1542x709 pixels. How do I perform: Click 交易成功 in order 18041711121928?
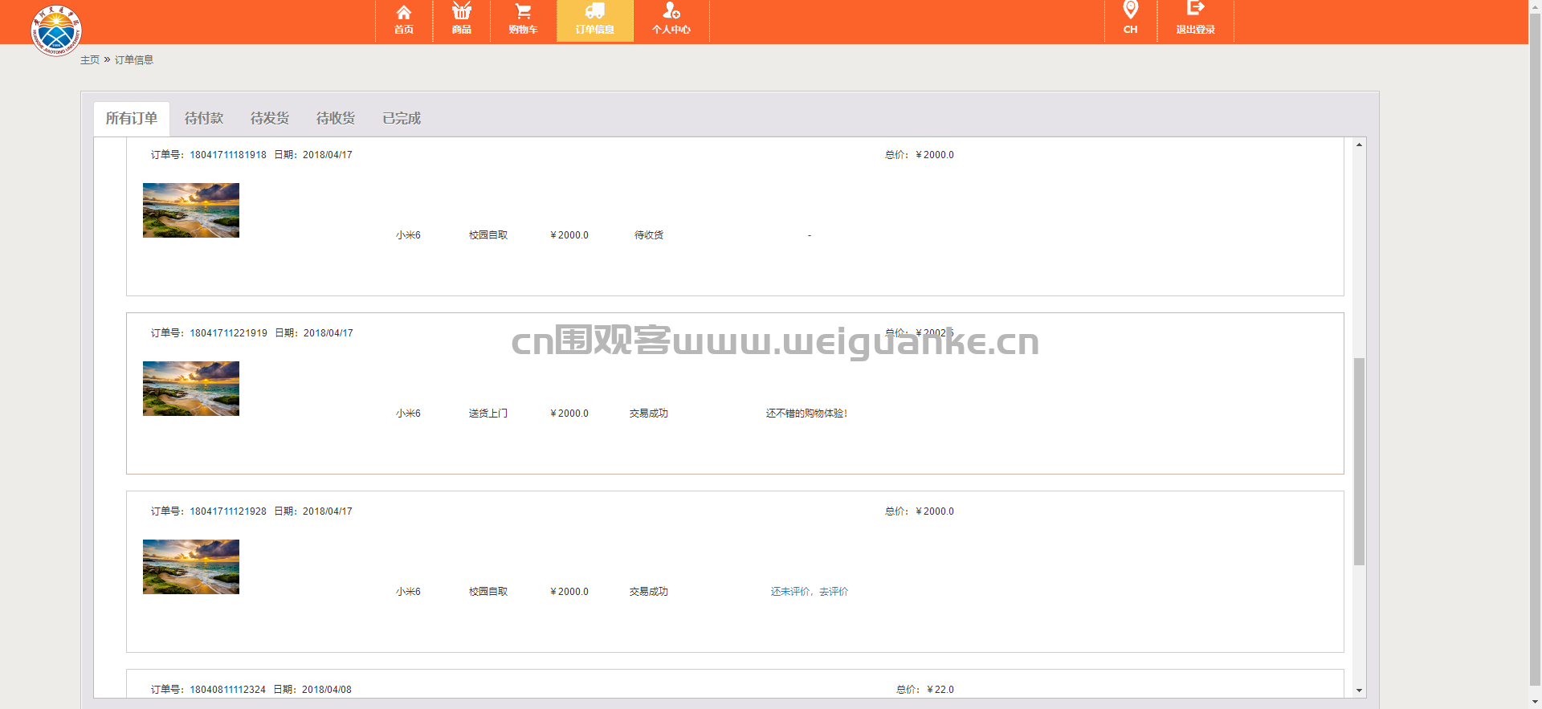649,592
